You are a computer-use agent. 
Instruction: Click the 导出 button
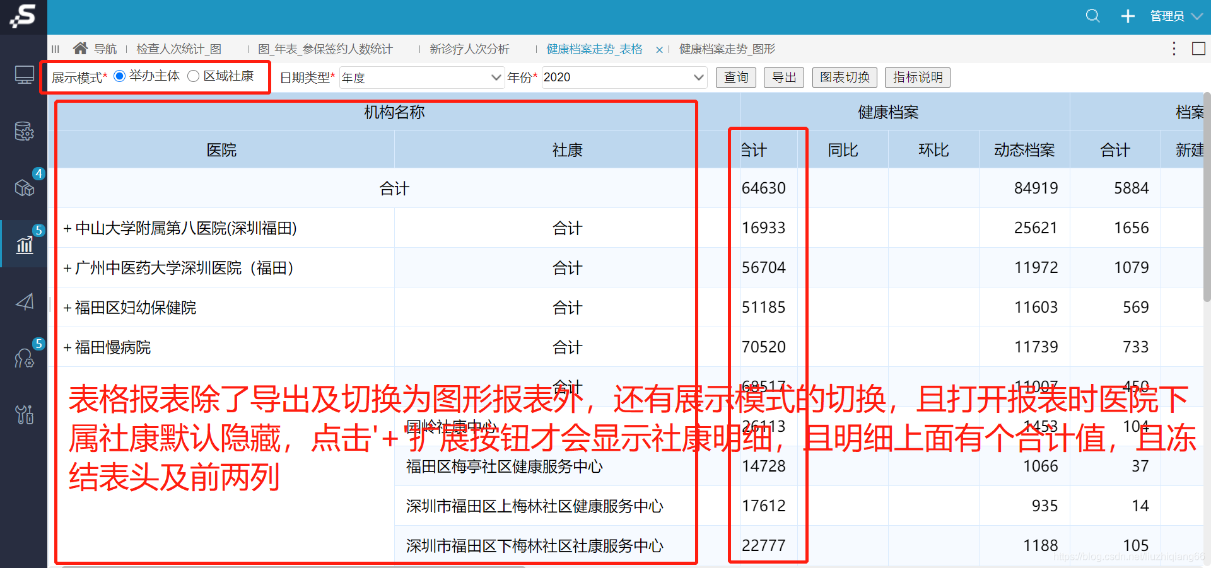coord(784,78)
